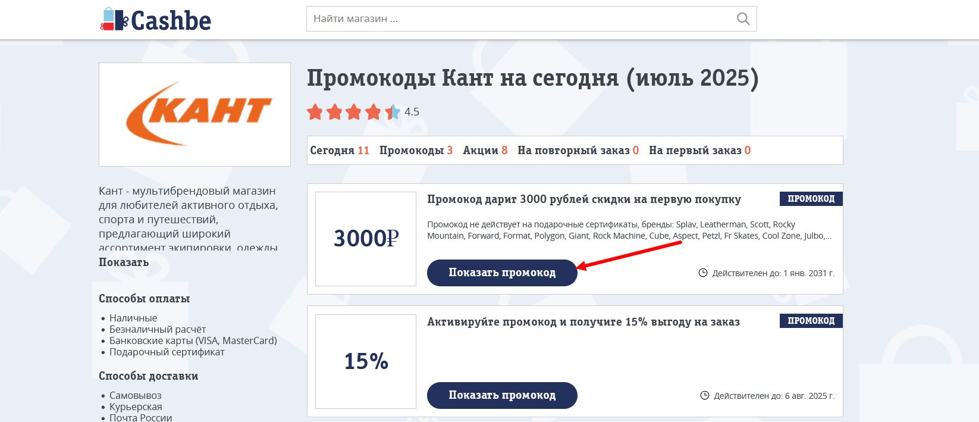The height and width of the screenshot is (422, 979).
Task: Click ПРОМОКОД badge on 3000 rubles offer
Action: pyautogui.click(x=811, y=199)
